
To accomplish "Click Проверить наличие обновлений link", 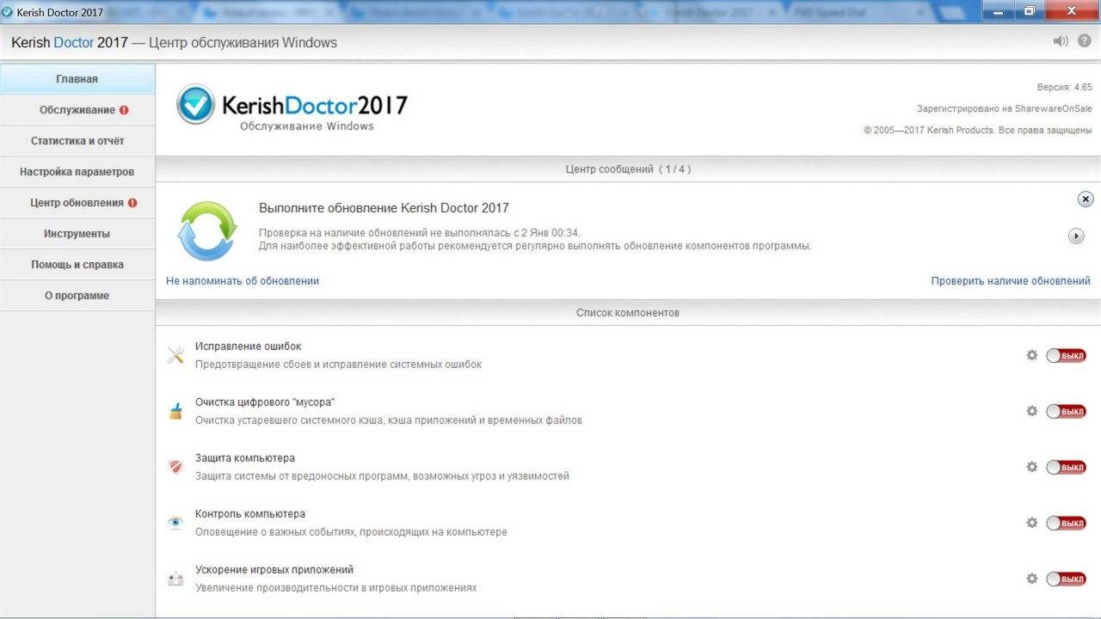I will (1011, 281).
